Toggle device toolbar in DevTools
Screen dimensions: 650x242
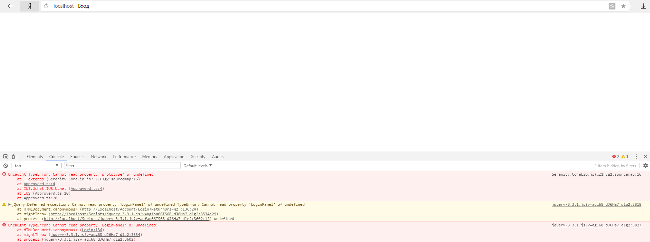point(15,156)
